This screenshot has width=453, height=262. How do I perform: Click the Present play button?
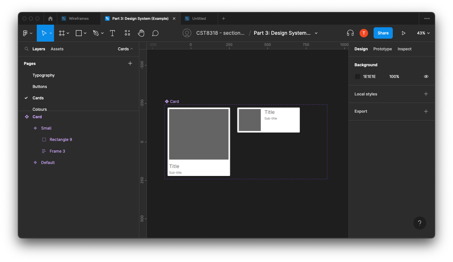tap(404, 33)
